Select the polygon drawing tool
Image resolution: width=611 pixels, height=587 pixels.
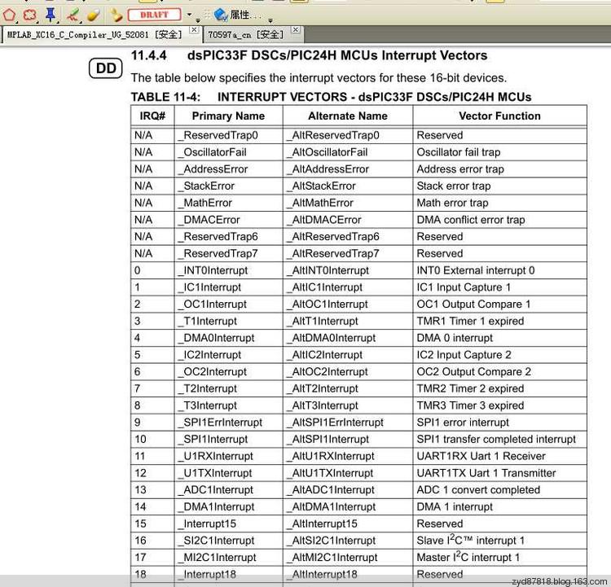[10, 15]
